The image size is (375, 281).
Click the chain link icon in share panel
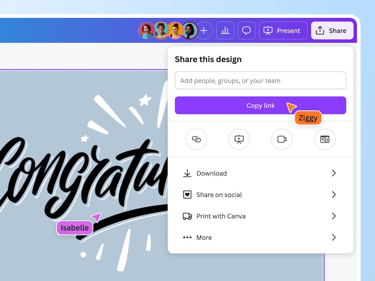196,139
